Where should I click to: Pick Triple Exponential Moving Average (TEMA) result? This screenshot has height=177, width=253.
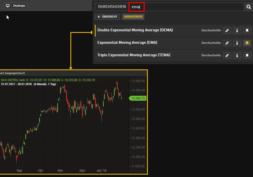(134, 55)
